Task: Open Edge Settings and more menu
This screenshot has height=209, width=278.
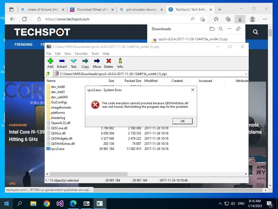Action: point(265,19)
